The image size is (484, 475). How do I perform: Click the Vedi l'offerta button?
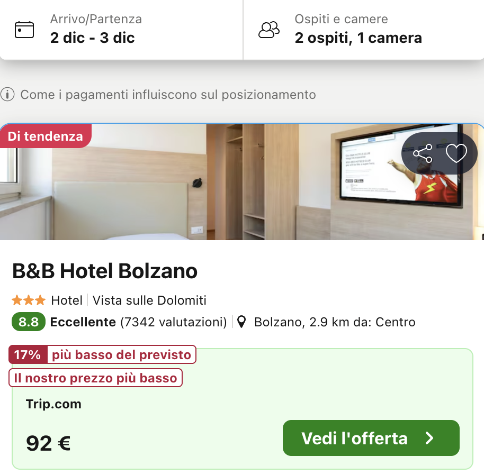[371, 438]
